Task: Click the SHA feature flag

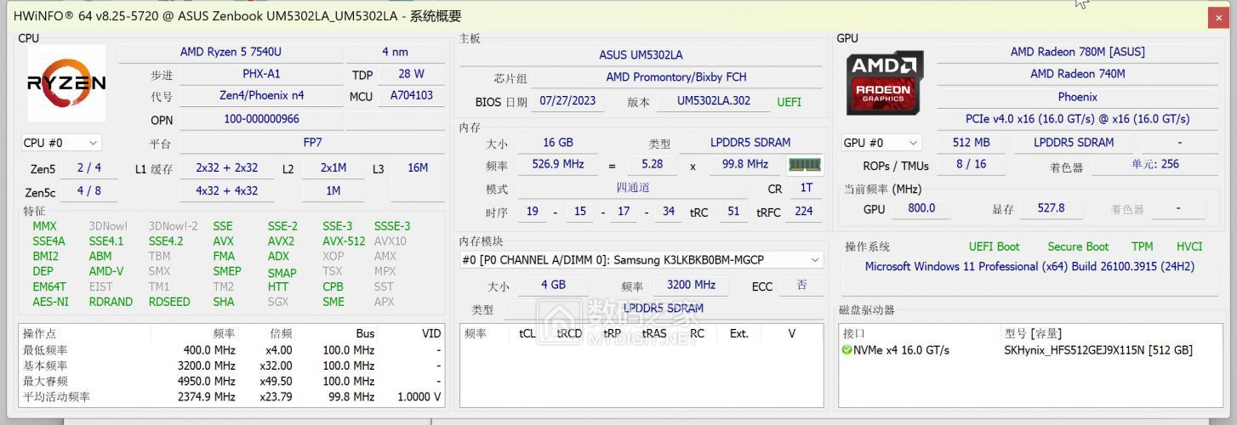Action: [x=224, y=302]
